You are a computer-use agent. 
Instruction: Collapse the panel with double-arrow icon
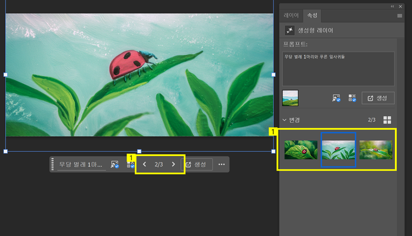click(x=392, y=6)
